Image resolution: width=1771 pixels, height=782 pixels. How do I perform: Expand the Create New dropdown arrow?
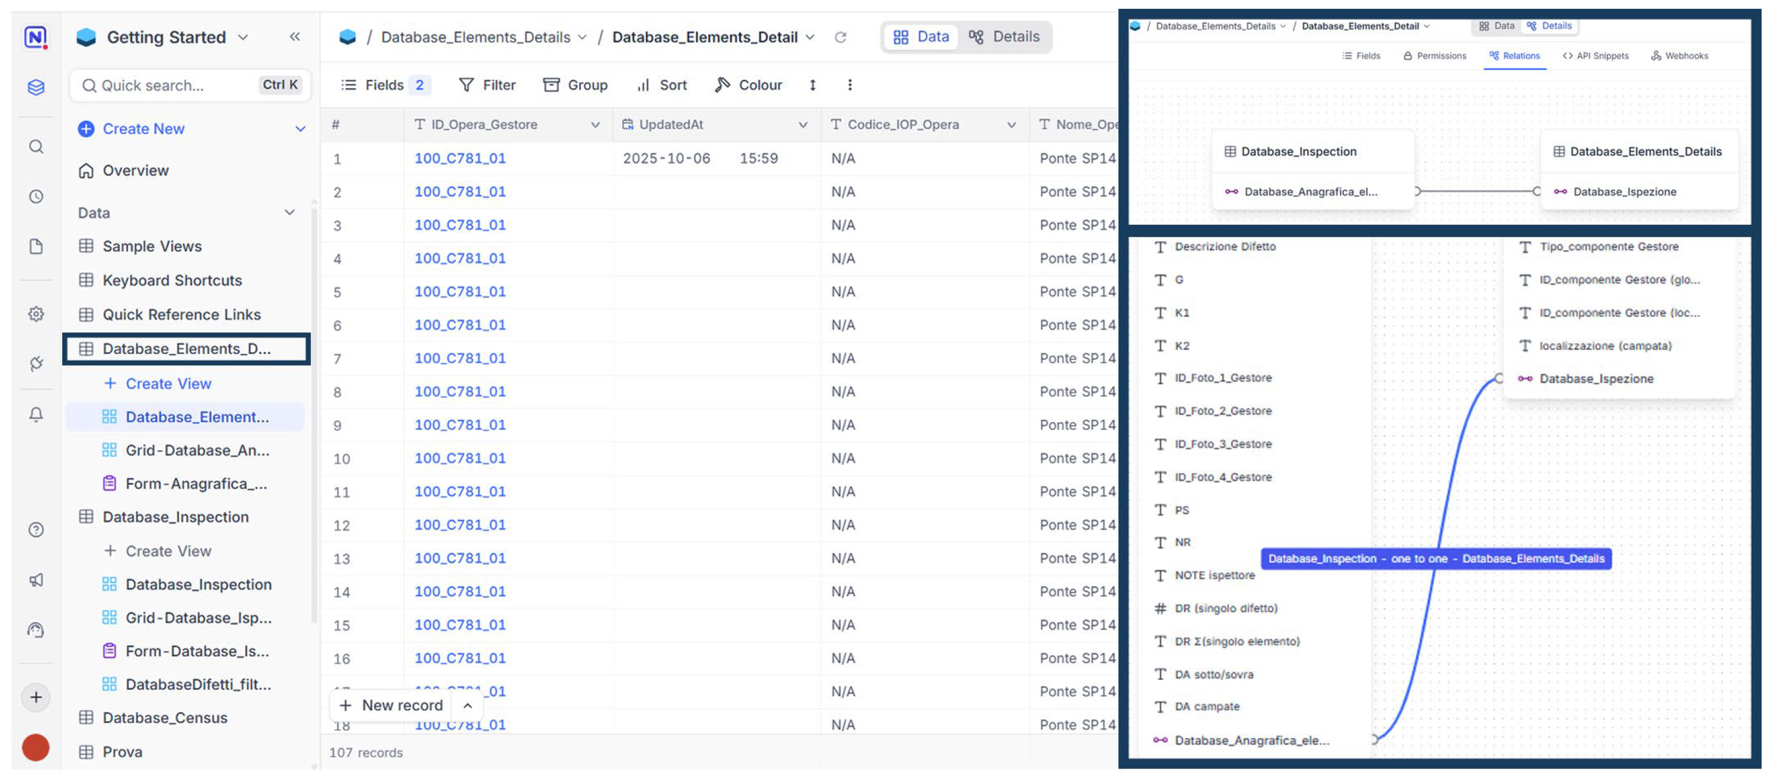(x=300, y=129)
